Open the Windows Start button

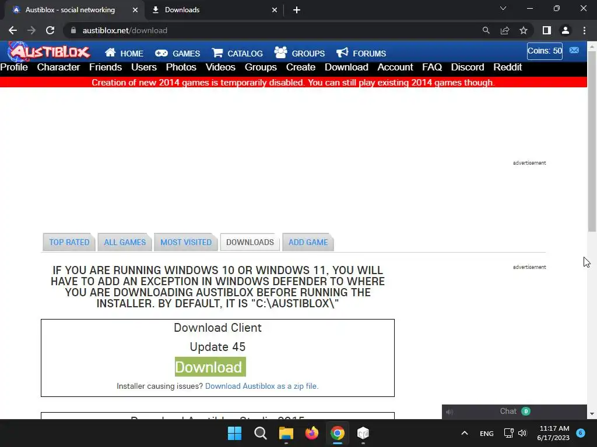pos(234,433)
